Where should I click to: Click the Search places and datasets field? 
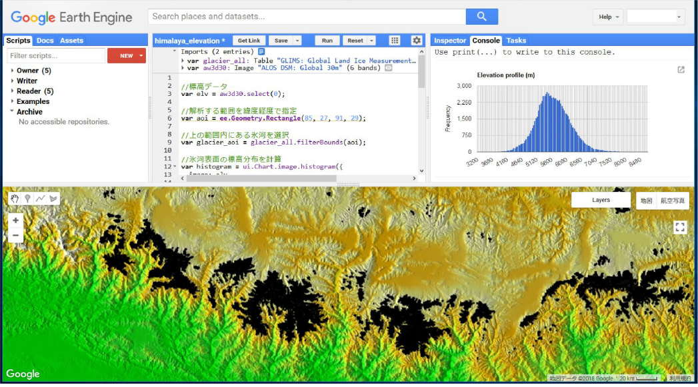click(x=307, y=17)
